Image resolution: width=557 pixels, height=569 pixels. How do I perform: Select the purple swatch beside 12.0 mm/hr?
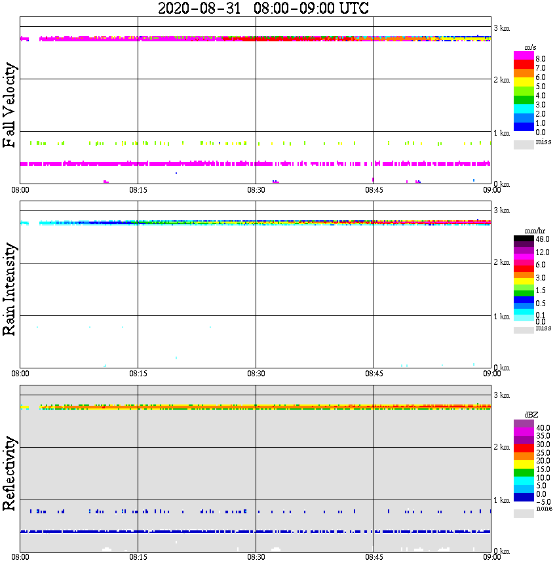(524, 251)
